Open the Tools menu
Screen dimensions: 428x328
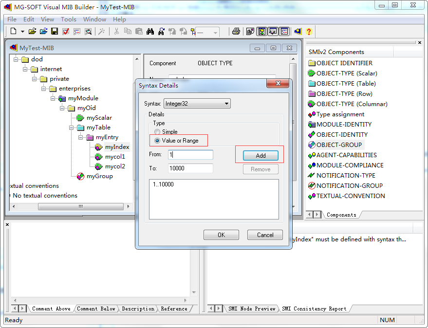(68, 19)
